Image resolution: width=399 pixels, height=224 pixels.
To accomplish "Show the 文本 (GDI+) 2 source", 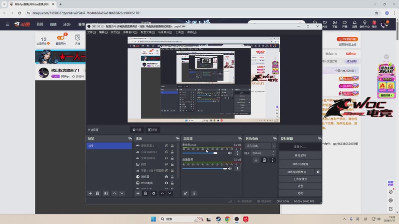I will coord(167,152).
